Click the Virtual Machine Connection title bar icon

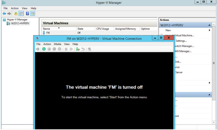coord(37,39)
